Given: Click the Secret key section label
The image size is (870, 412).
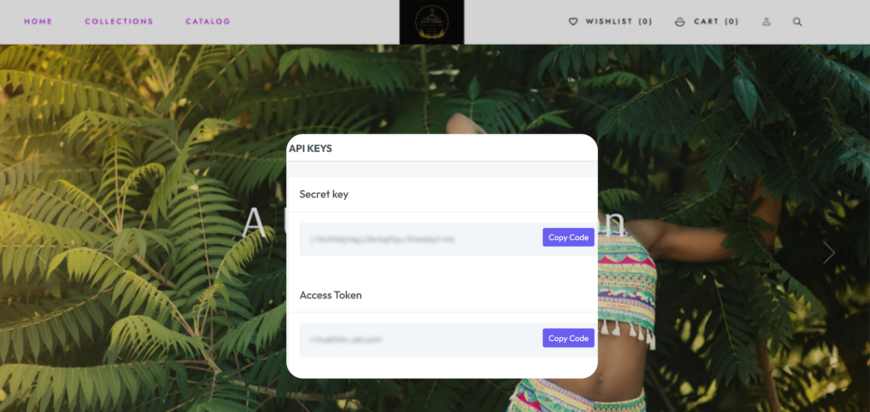Looking at the screenshot, I should click(323, 194).
